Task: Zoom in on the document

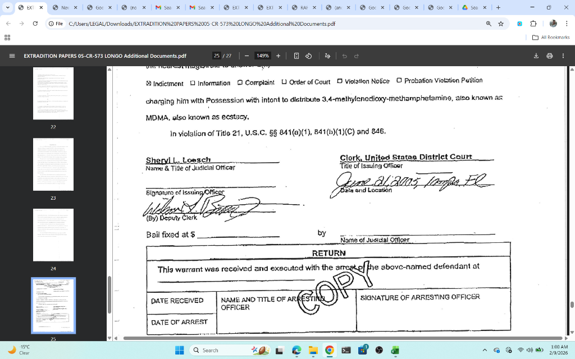Action: (278, 56)
